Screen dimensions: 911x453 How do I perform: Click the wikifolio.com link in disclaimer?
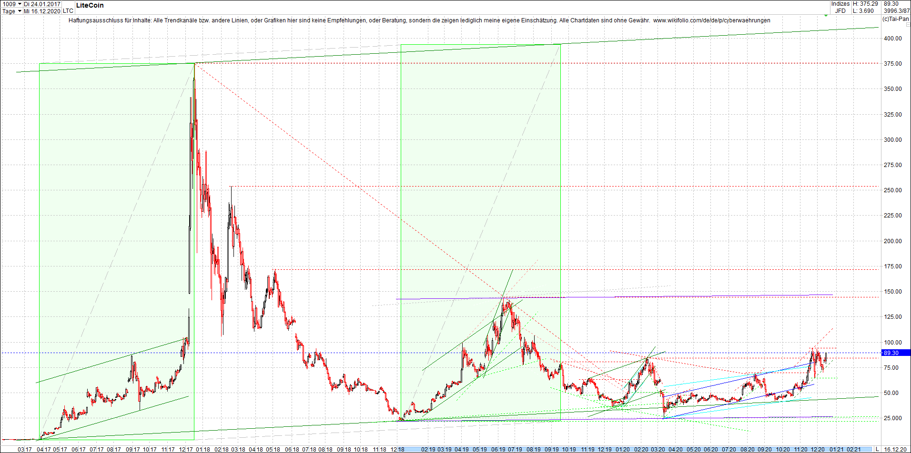click(x=711, y=20)
